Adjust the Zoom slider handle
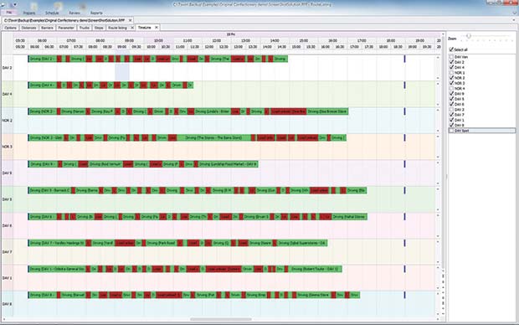The image size is (519, 325). point(469,36)
